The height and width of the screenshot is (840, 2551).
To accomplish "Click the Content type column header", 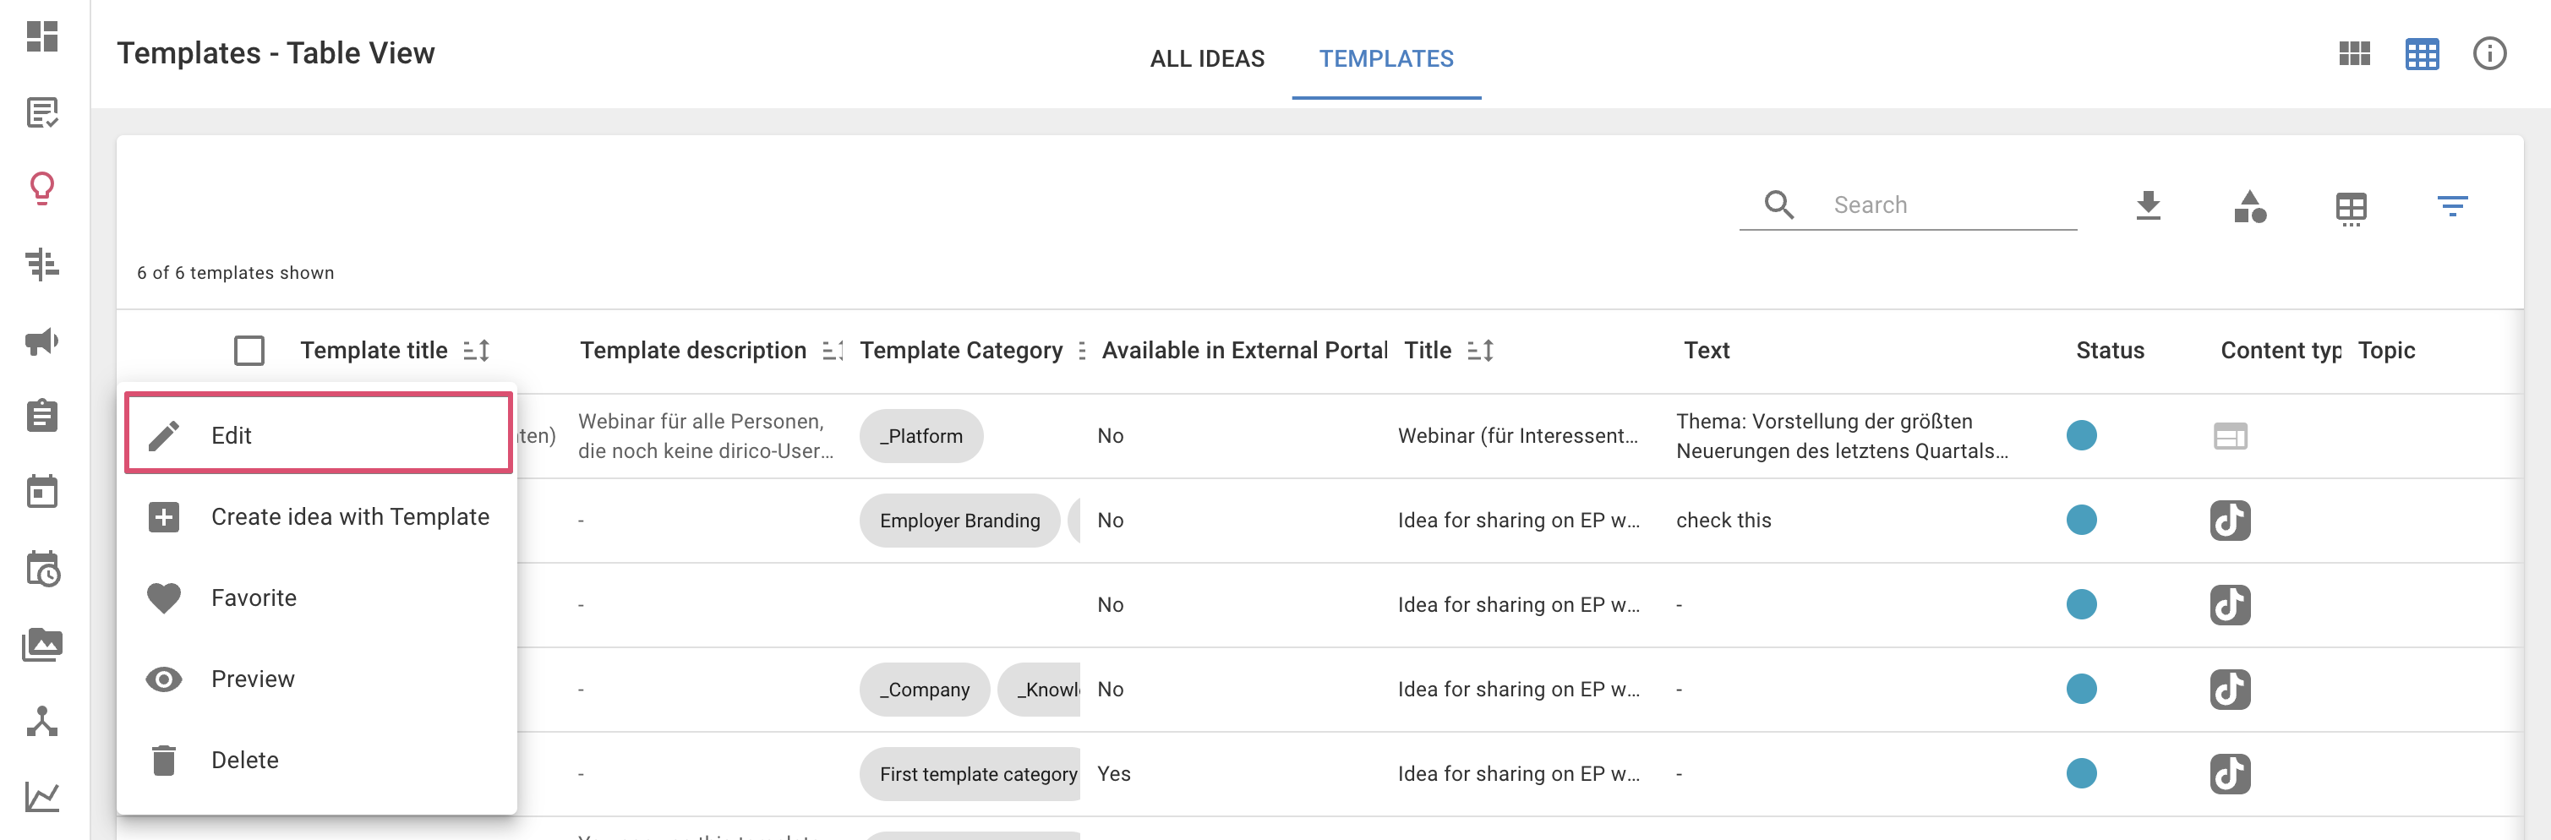I will [x=2280, y=351].
